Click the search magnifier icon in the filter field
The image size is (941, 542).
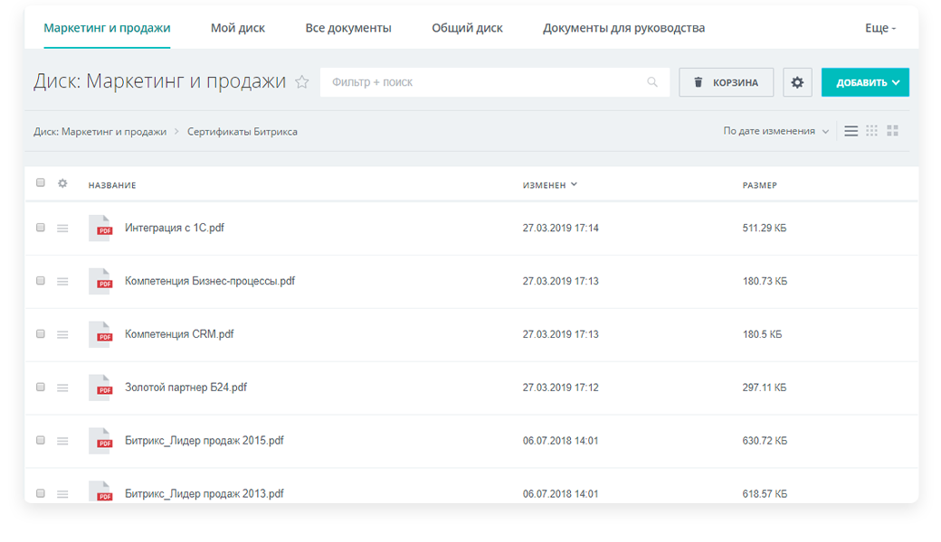[x=652, y=82]
